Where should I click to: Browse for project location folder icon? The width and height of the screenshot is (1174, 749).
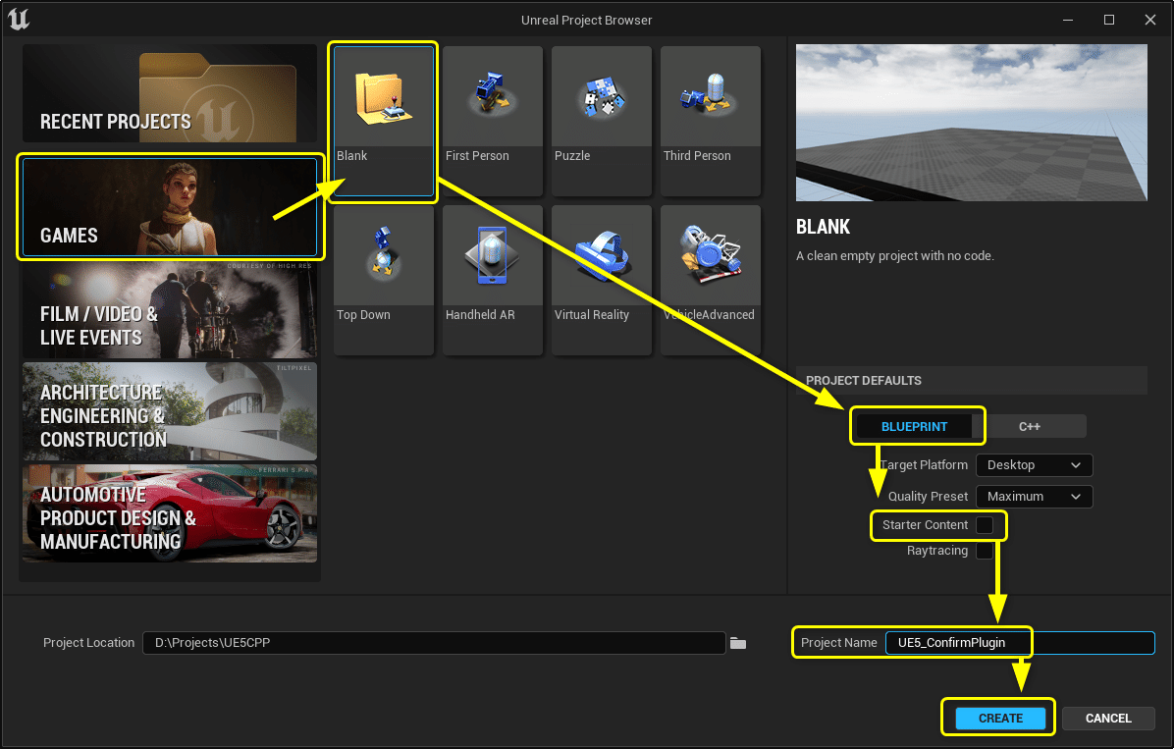(738, 643)
